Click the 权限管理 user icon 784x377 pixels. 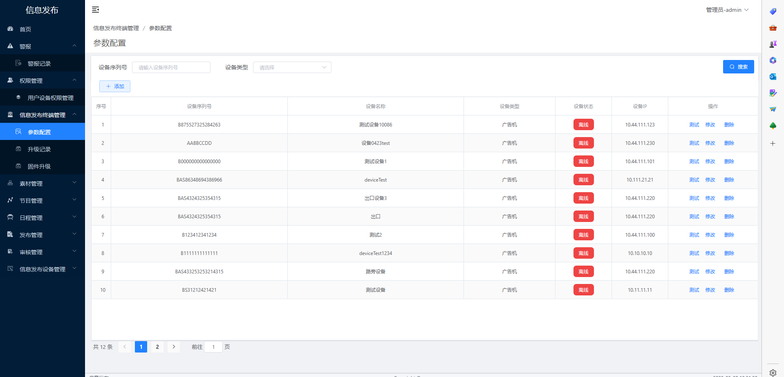point(10,80)
